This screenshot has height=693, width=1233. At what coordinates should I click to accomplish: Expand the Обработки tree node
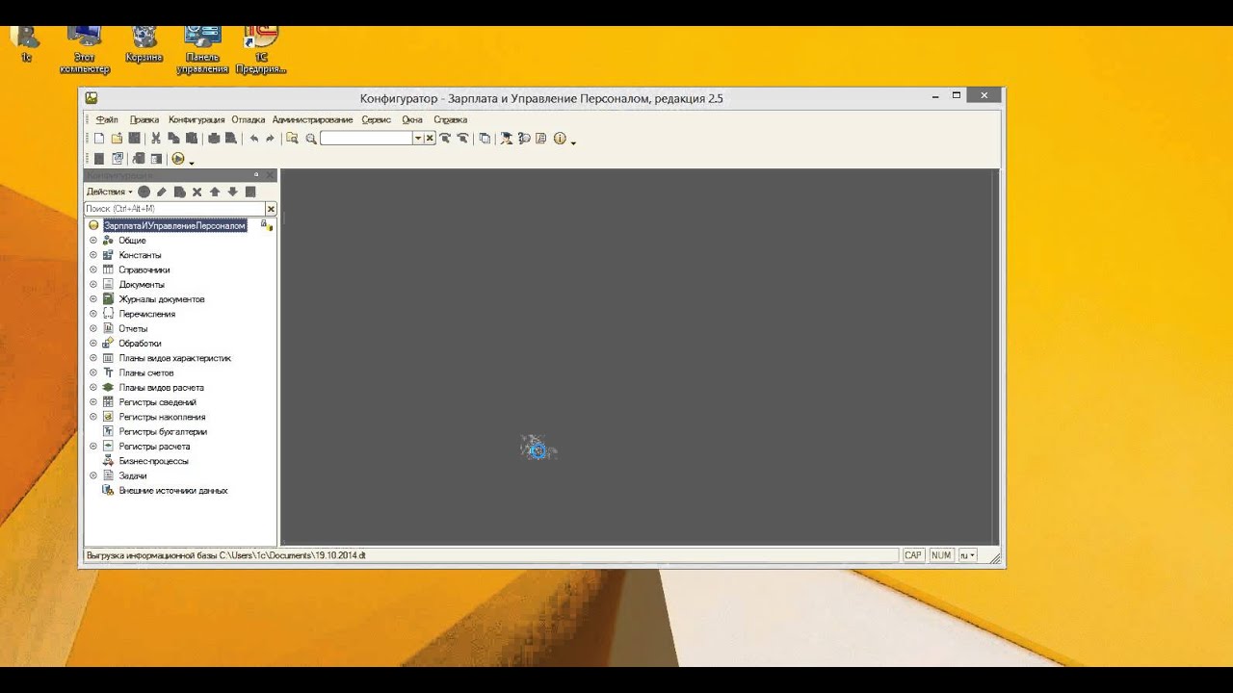93,344
